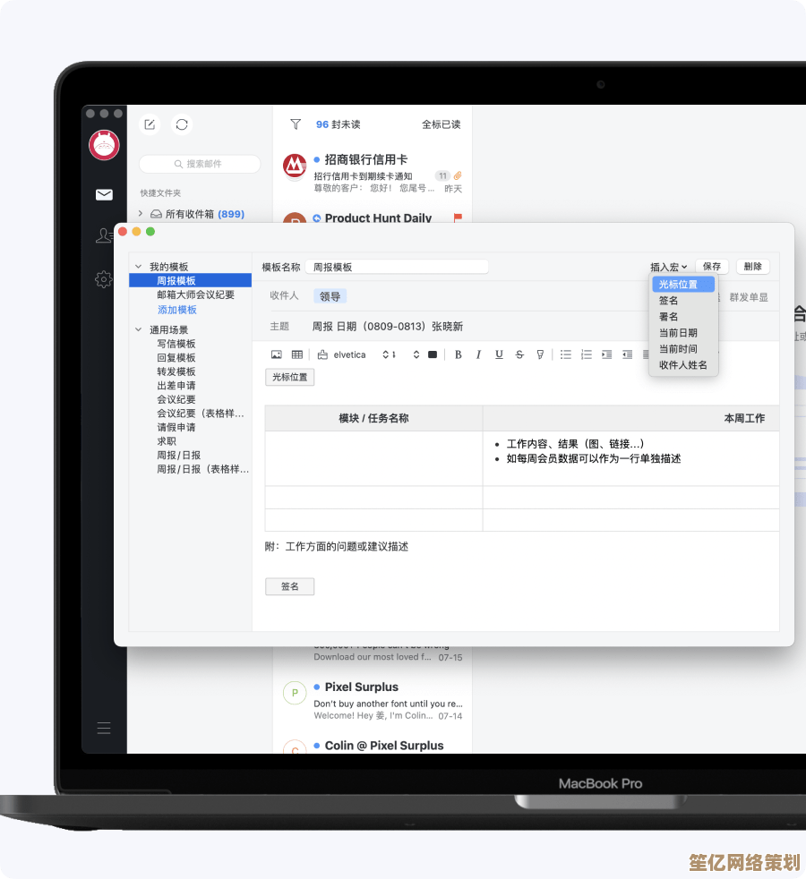Select 当前日期 from the macro menu

tap(678, 333)
